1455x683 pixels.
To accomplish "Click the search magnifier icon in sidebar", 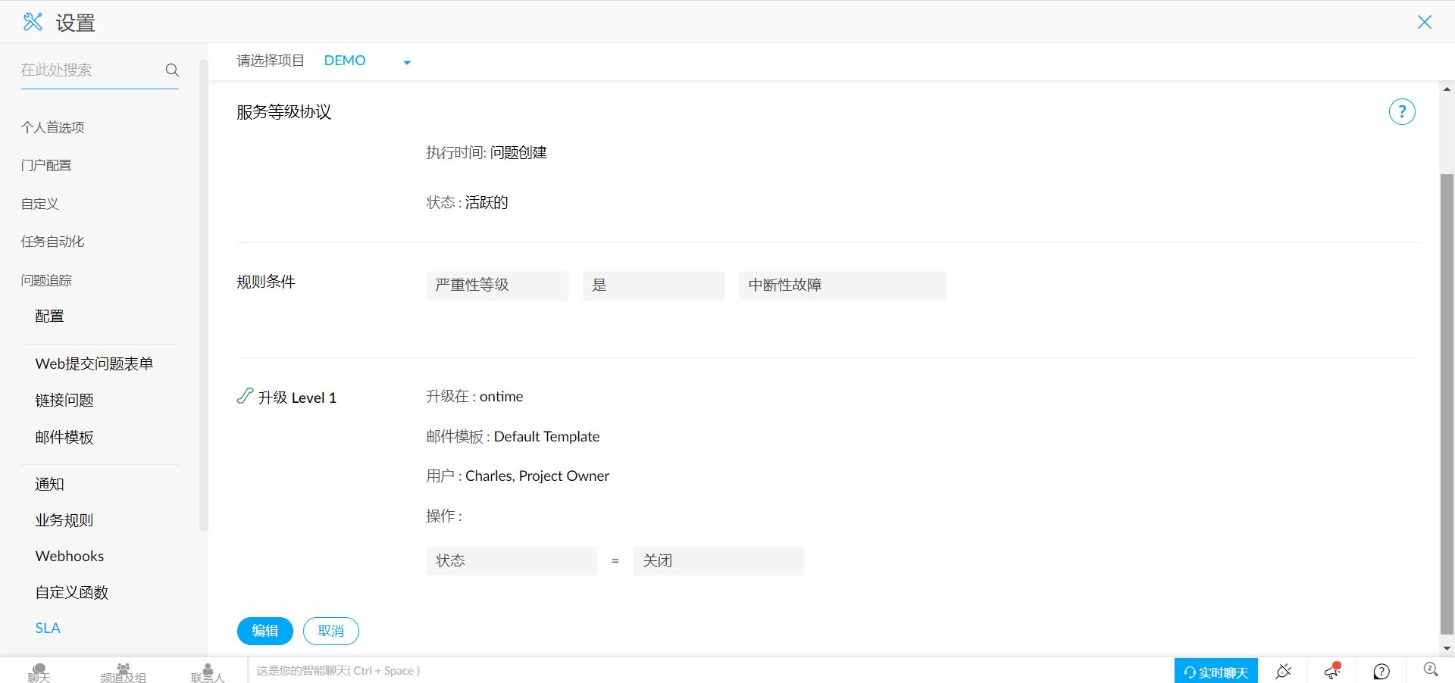I will pyautogui.click(x=172, y=70).
